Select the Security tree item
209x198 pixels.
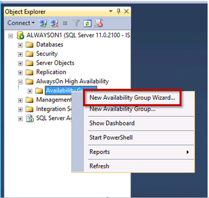[47, 54]
